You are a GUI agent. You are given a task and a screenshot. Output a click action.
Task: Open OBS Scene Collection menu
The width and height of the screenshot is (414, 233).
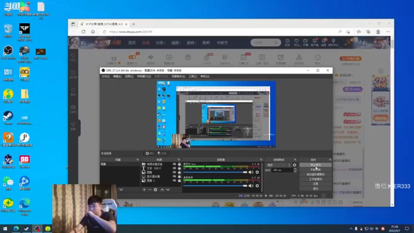coord(178,76)
